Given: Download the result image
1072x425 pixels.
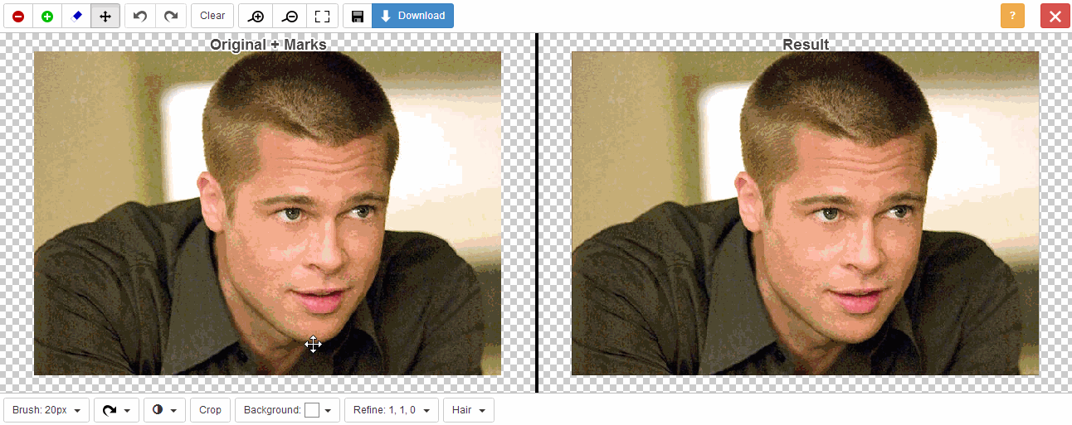Looking at the screenshot, I should (412, 16).
